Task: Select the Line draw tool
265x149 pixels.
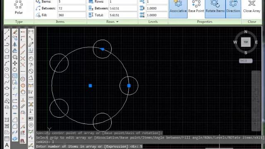Action: [x=7, y=32]
